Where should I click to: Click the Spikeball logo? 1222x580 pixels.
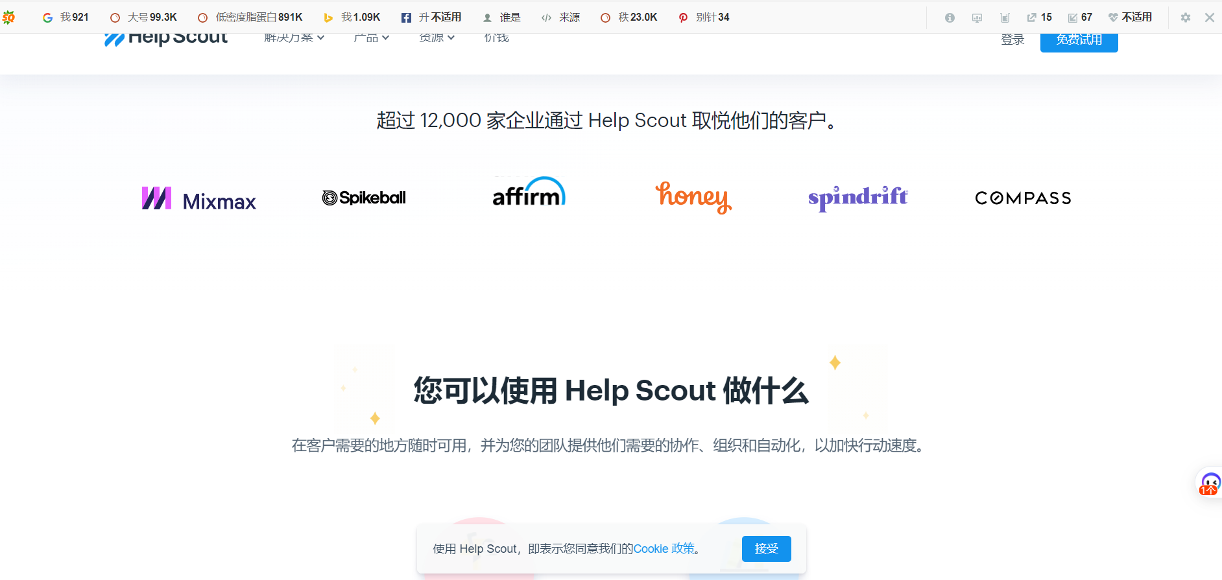[x=364, y=198]
